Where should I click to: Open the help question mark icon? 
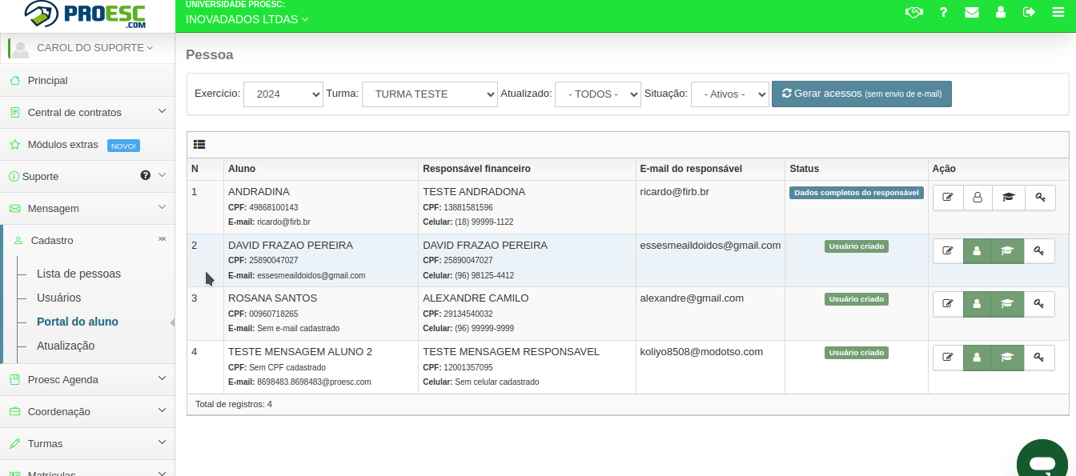pos(943,12)
